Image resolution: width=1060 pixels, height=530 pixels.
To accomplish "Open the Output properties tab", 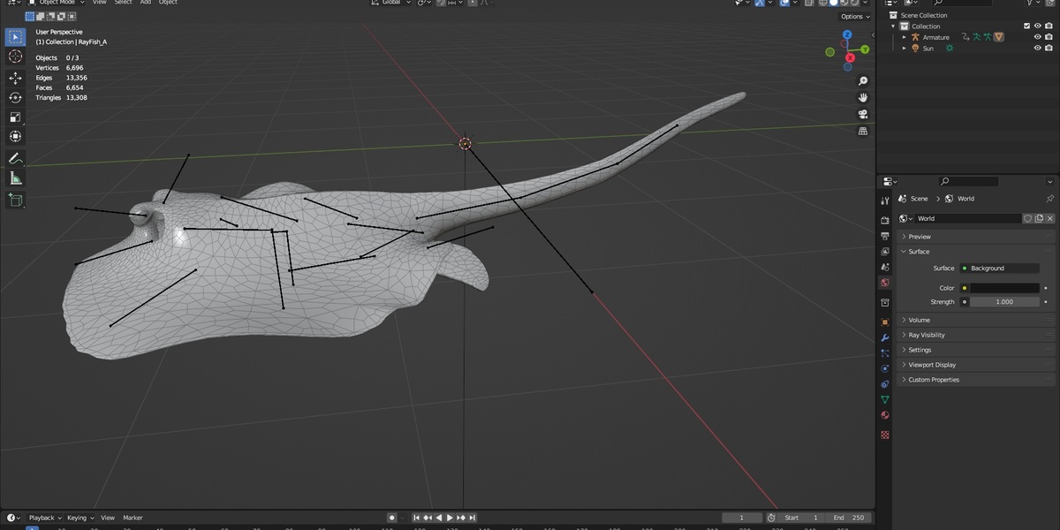I will (885, 236).
